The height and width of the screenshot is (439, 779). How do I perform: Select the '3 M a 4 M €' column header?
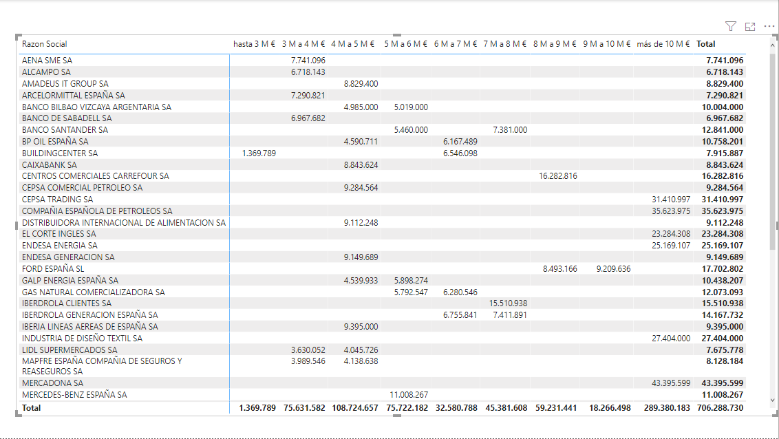click(303, 44)
